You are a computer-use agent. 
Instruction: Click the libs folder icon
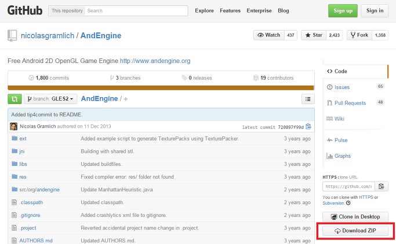14,164
